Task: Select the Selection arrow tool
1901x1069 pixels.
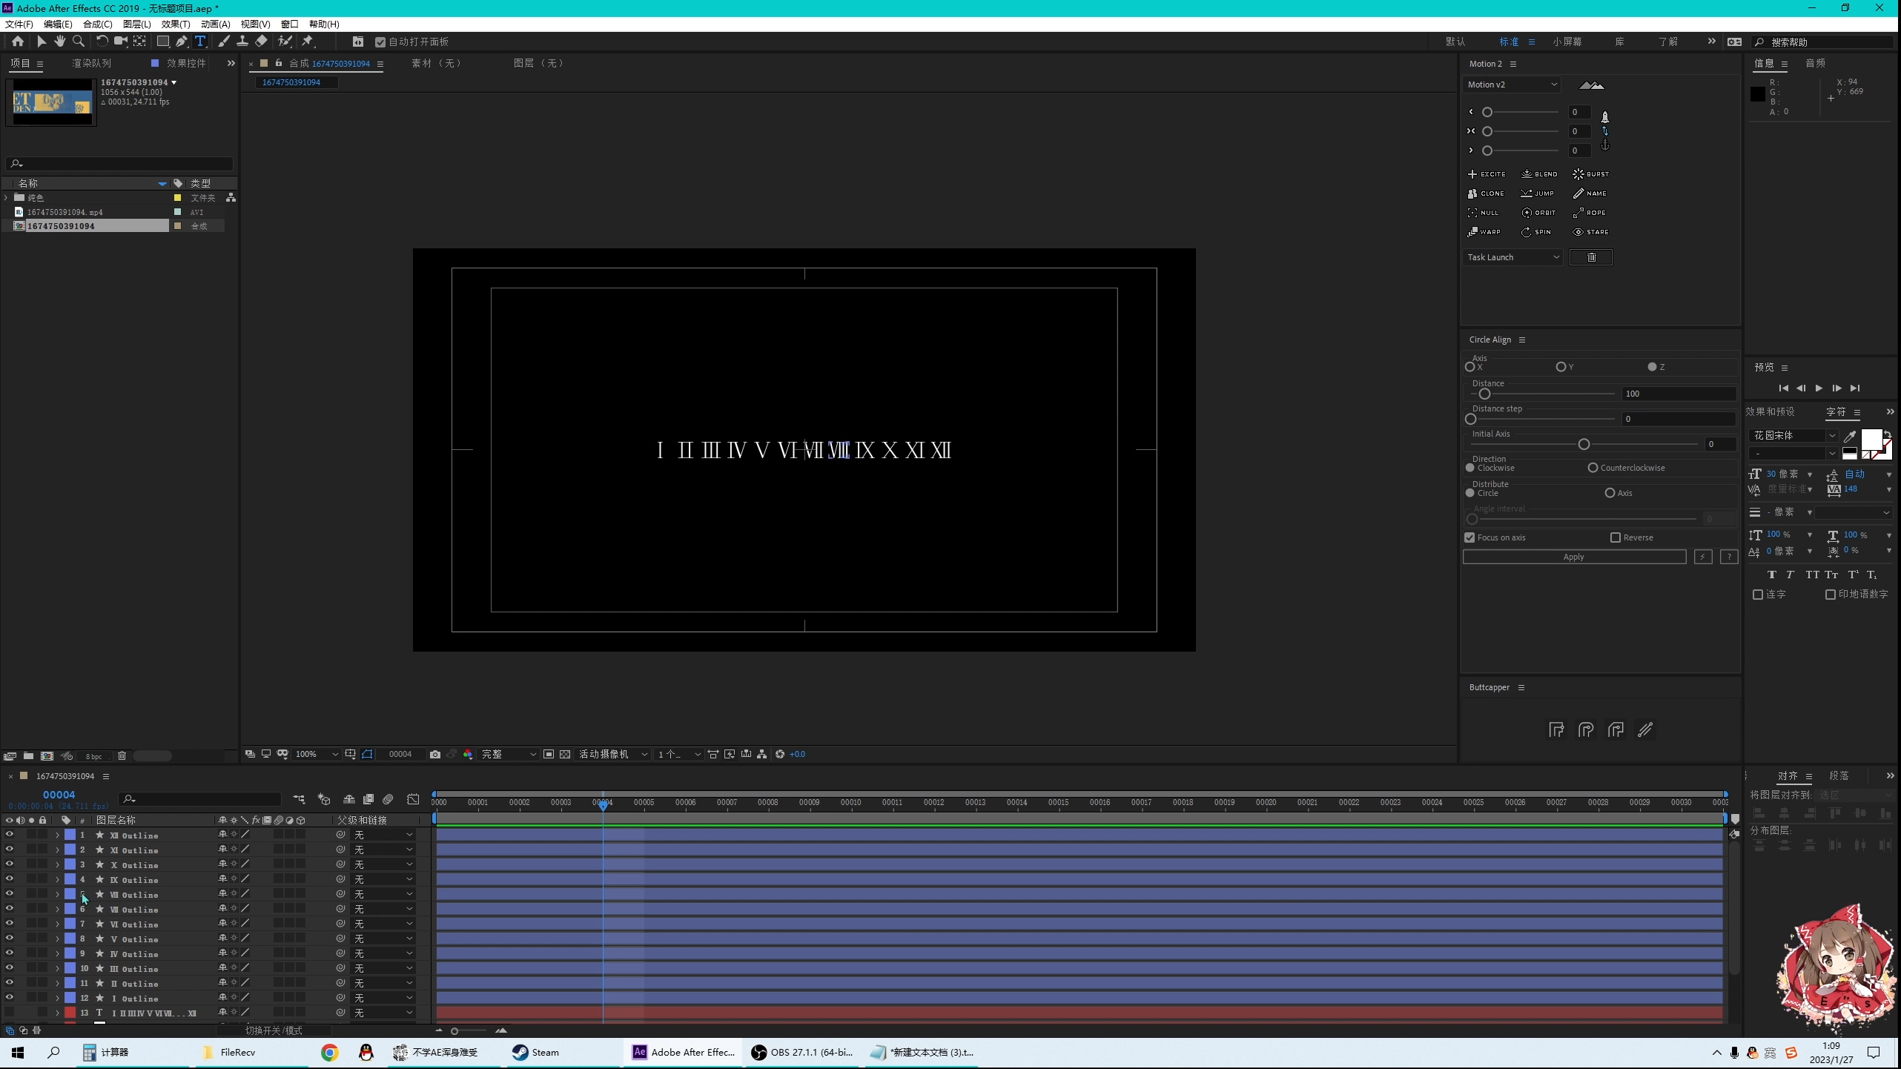Action: click(x=41, y=42)
